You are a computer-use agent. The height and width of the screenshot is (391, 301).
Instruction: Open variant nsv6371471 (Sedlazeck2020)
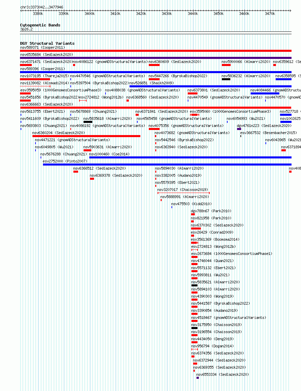[x=46, y=62]
